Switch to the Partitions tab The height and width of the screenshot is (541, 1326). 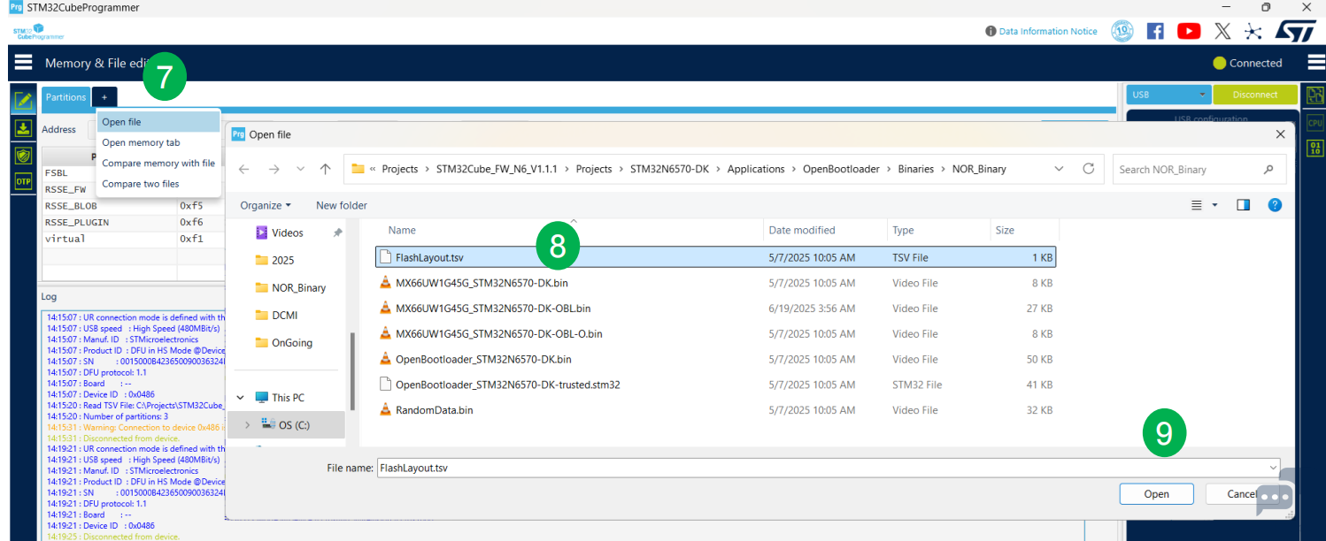pos(66,97)
